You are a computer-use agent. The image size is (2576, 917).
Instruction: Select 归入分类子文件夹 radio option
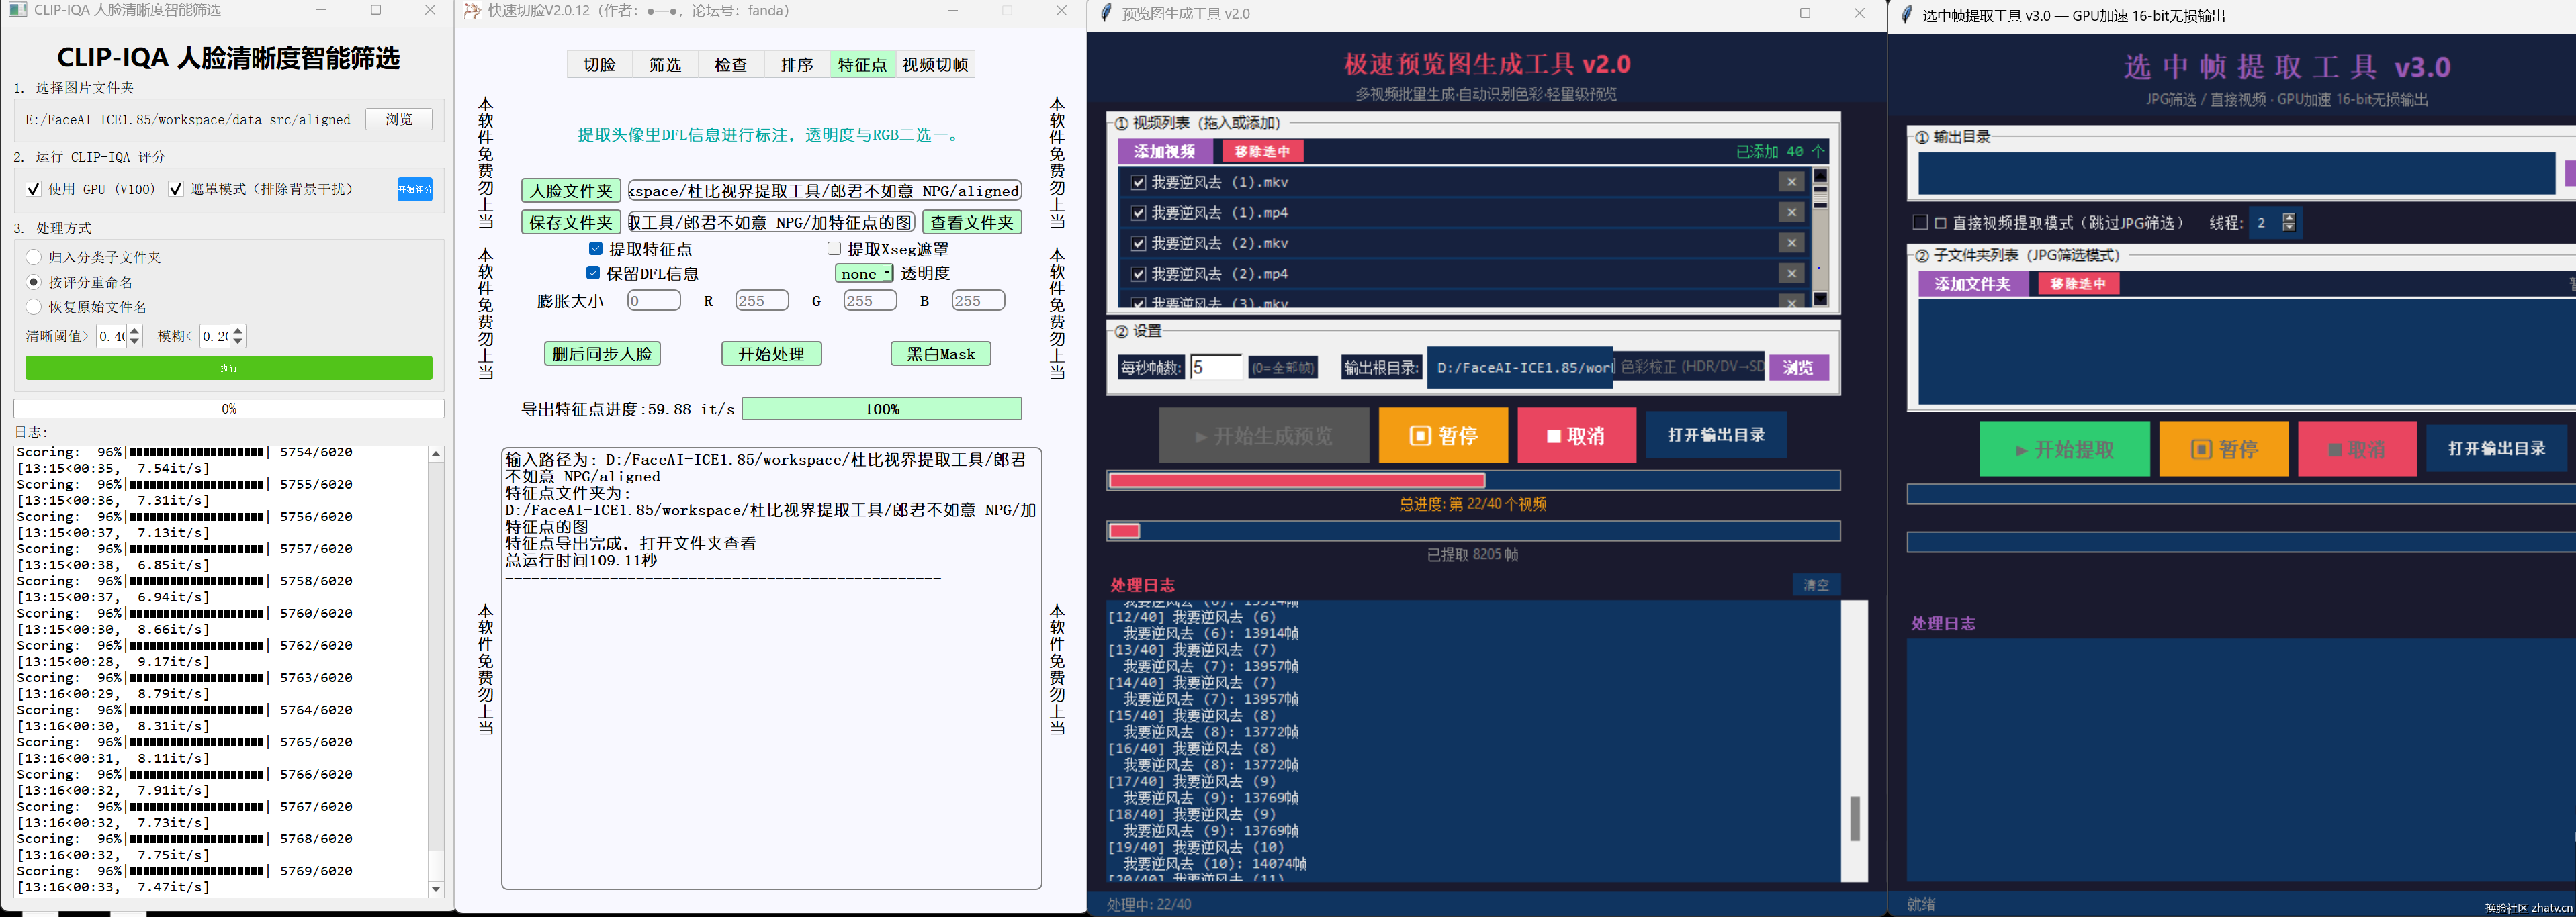(x=34, y=256)
